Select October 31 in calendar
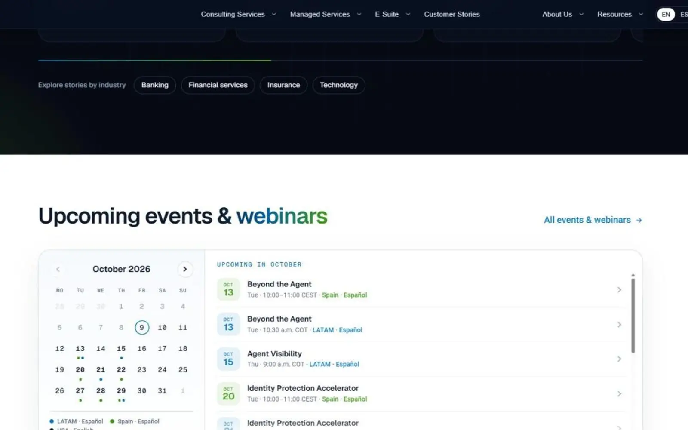688x430 pixels. 162,391
